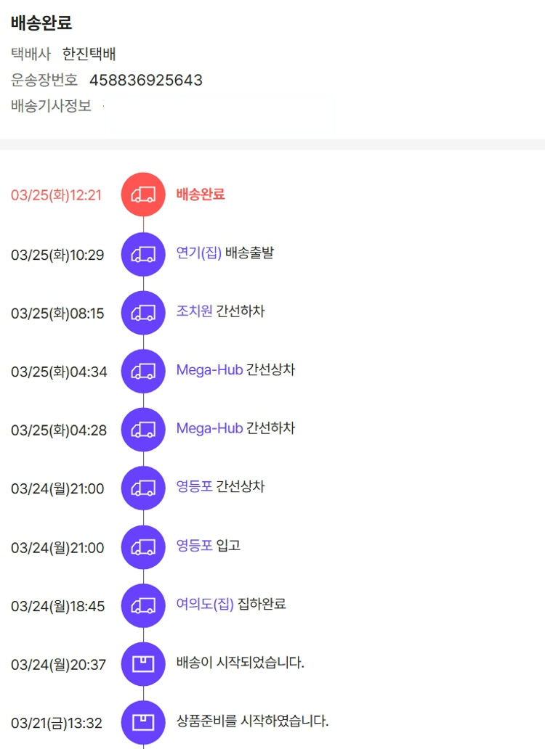Click the box icon beside 상품준비를 시작하였습니다
This screenshot has height=749, width=545.
[x=143, y=723]
